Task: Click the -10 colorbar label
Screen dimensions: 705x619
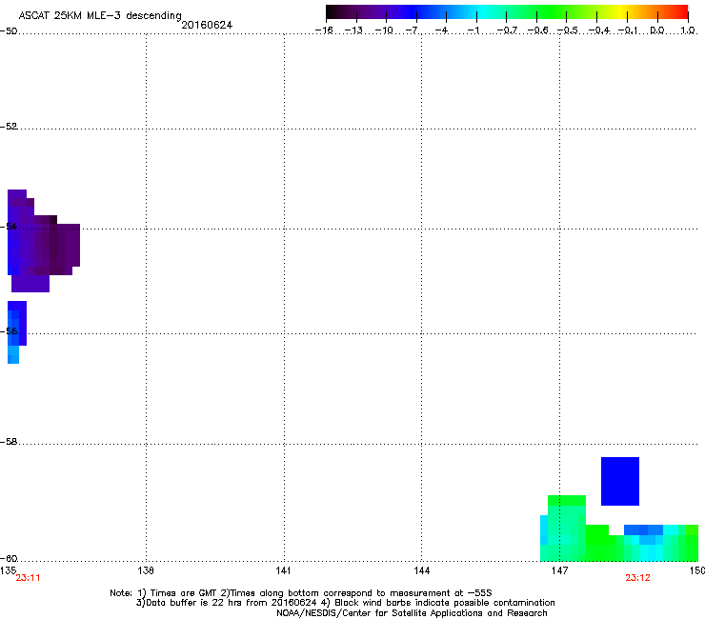Action: click(x=384, y=30)
